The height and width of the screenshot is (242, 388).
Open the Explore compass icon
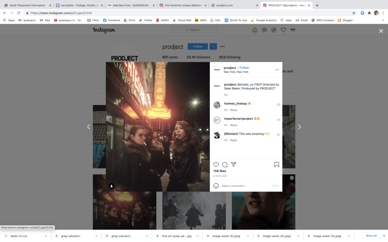click(x=274, y=30)
